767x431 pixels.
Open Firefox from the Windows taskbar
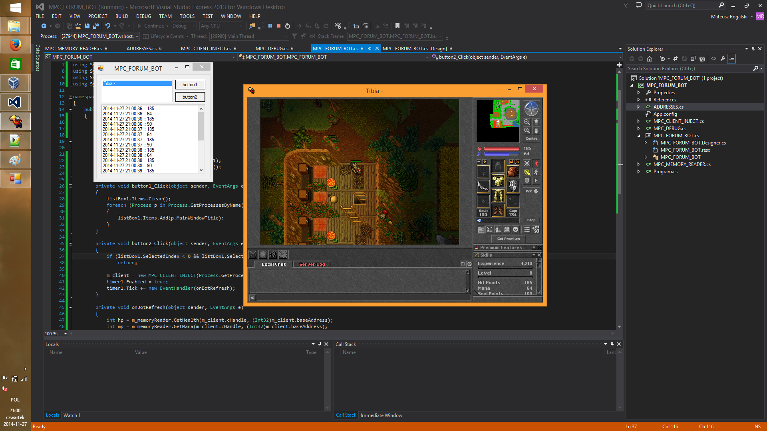pos(15,45)
